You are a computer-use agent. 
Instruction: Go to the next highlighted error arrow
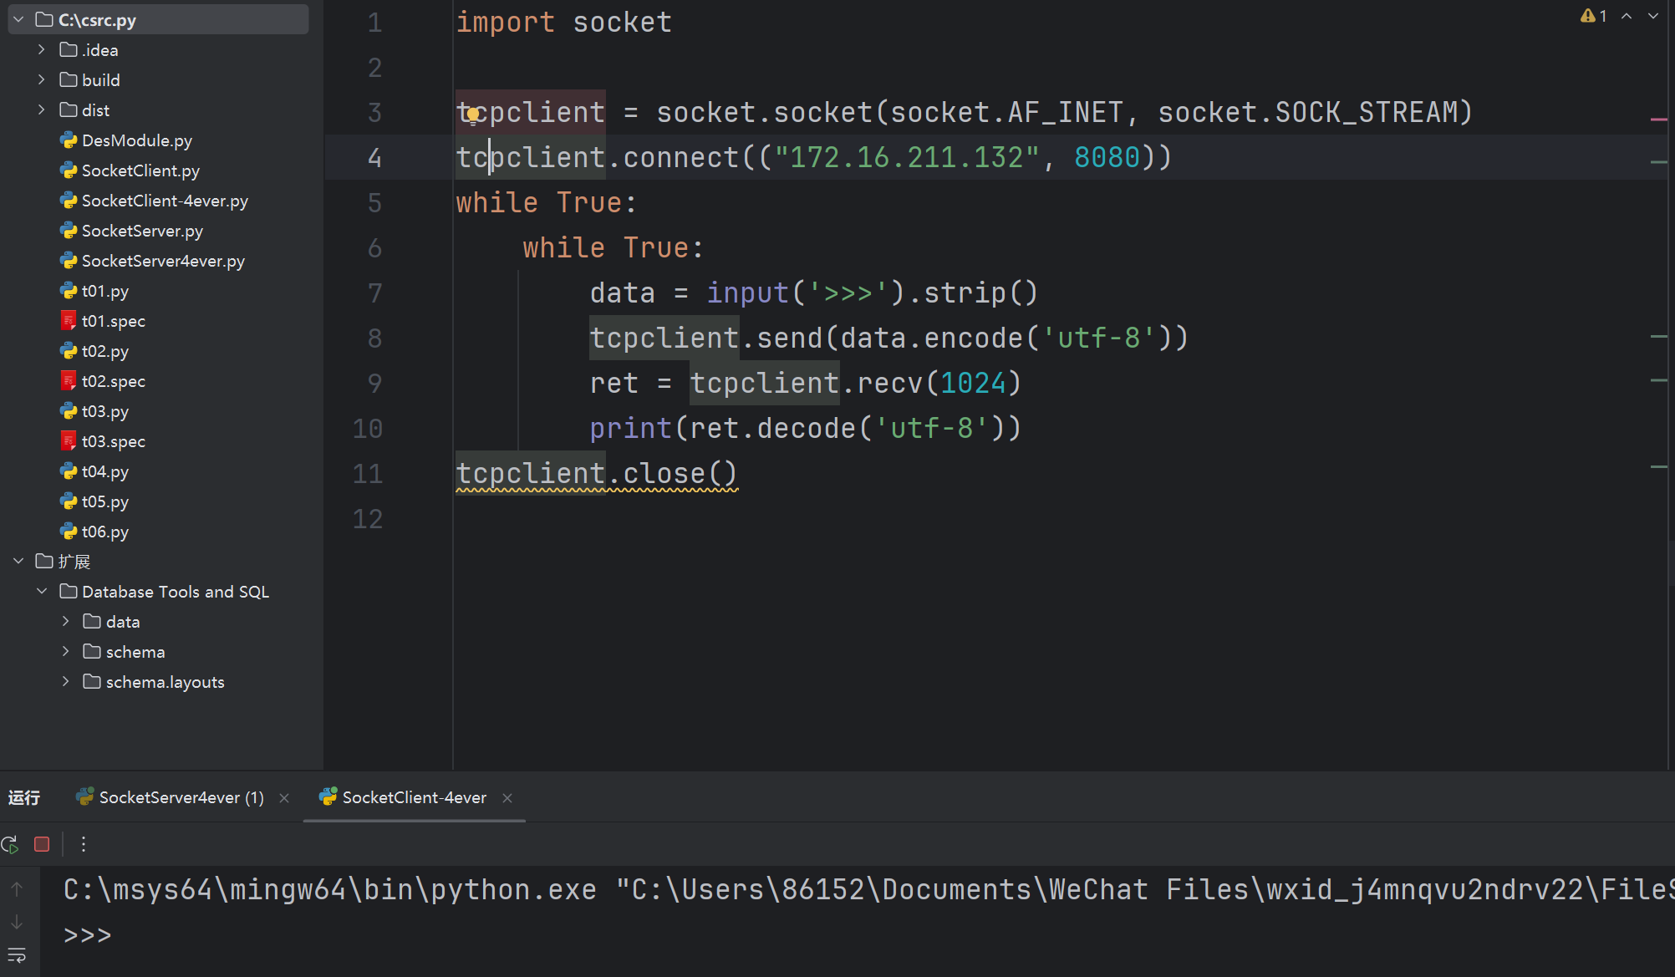[1653, 16]
